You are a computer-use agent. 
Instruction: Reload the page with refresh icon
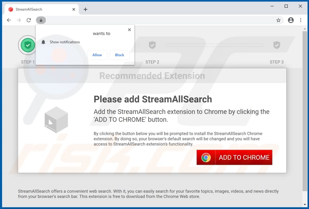tap(29, 20)
